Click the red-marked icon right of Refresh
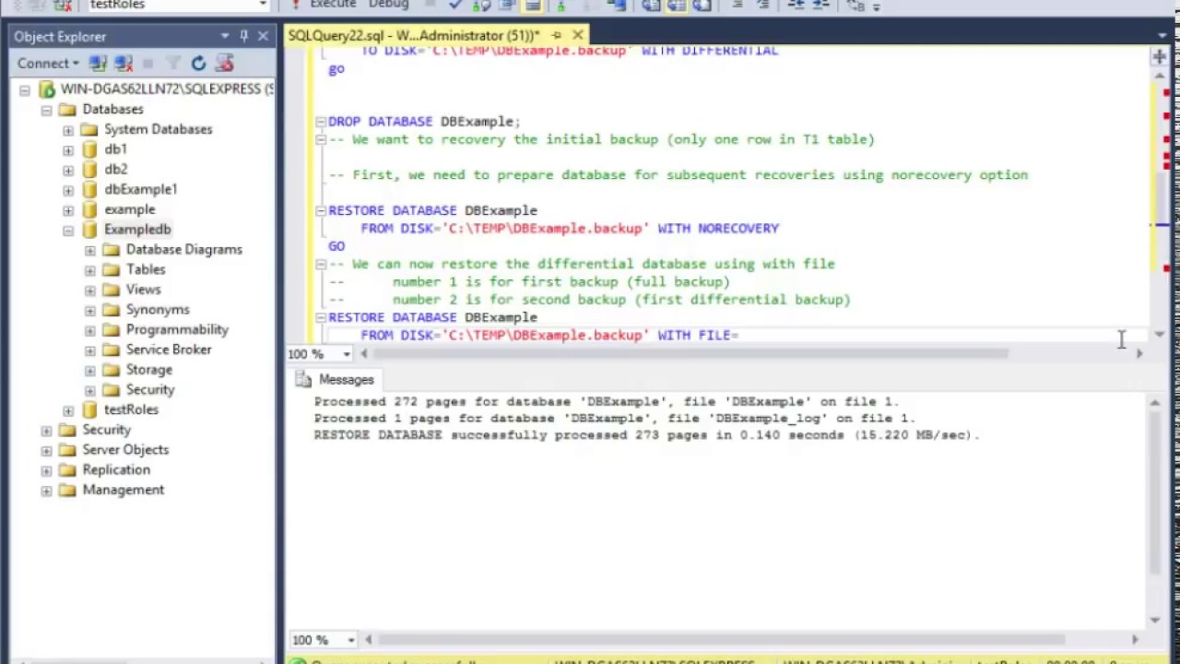Screen dimensions: 1180x664 224,64
